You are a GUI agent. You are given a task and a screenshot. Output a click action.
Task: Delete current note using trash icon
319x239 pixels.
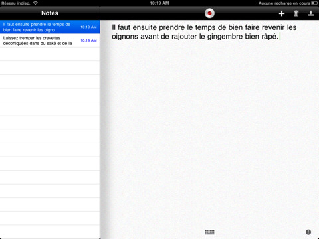click(x=296, y=13)
